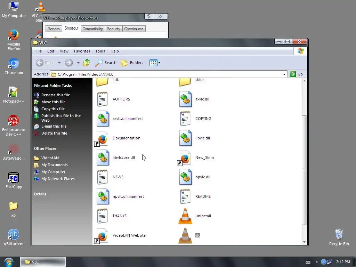Select the libvlc.dll file icon
The image size is (356, 267).
click(x=186, y=138)
